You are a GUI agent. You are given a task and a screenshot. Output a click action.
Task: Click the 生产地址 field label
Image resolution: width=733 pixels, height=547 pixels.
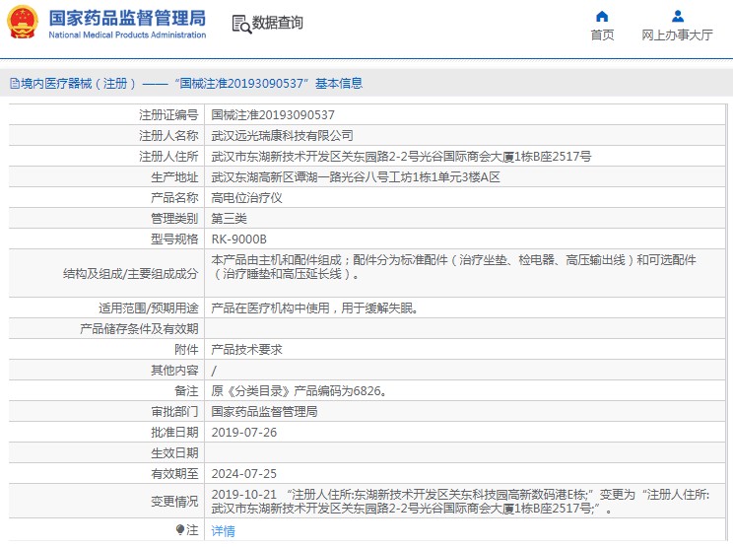point(174,177)
